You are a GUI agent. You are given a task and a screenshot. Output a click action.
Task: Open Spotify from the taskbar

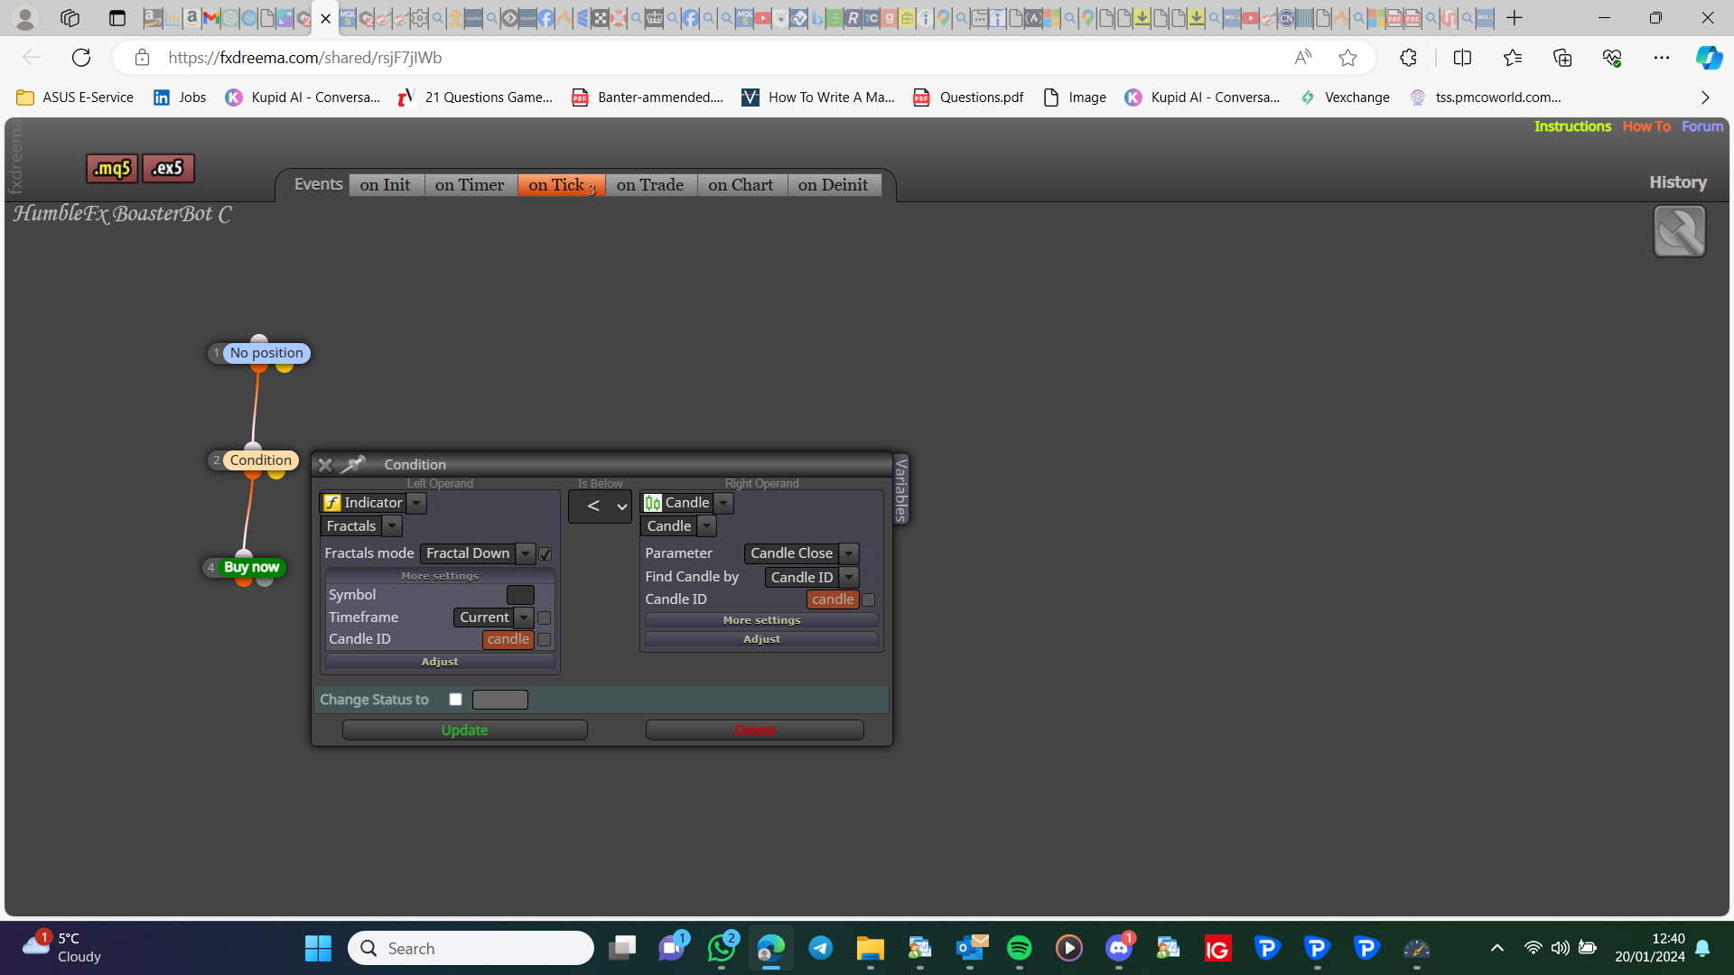click(x=1019, y=948)
